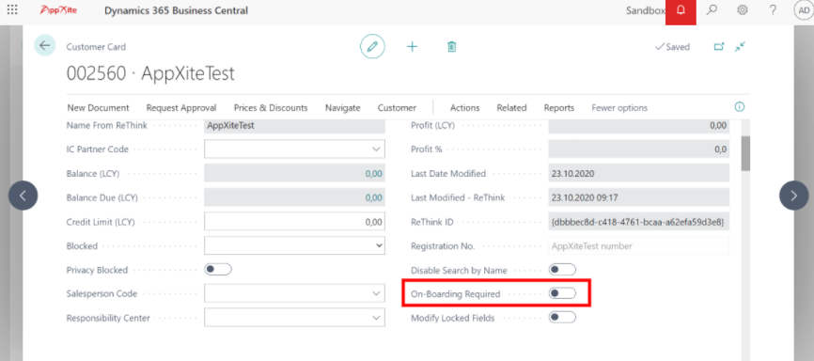Toggle the Modify Locked Fields switch

pyautogui.click(x=562, y=318)
